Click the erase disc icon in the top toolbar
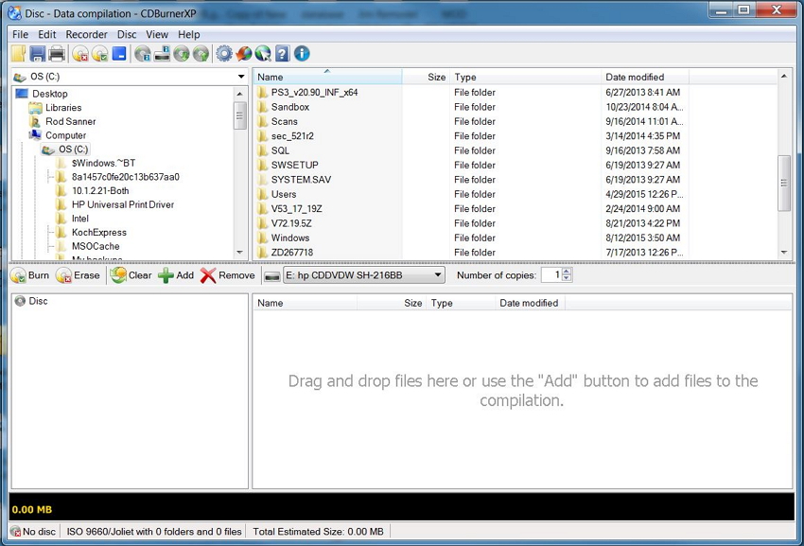The height and width of the screenshot is (546, 804). coord(80,53)
